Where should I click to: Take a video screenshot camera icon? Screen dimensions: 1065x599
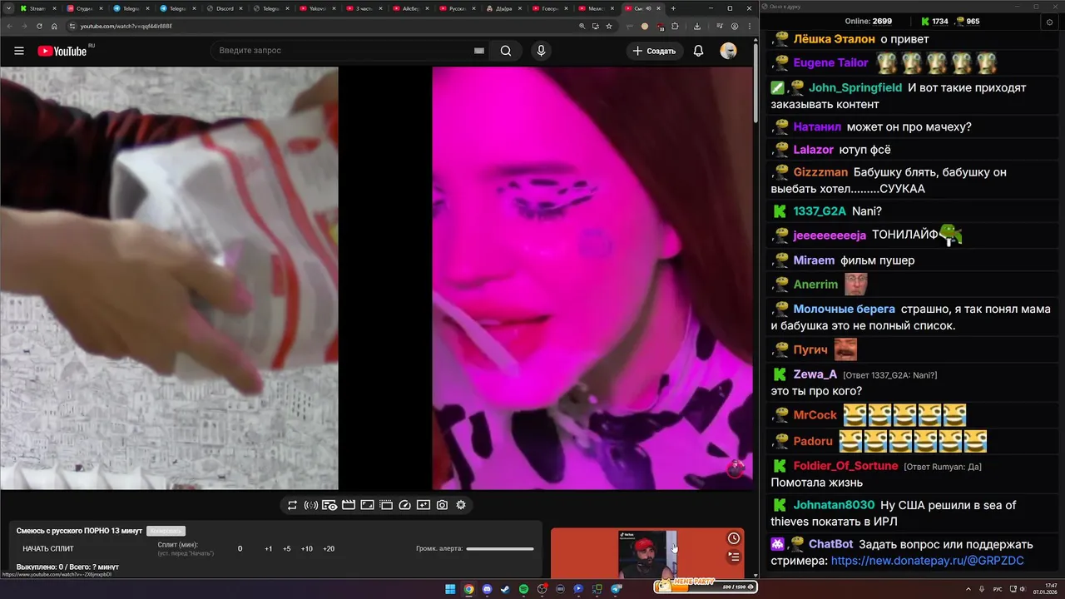(x=442, y=505)
